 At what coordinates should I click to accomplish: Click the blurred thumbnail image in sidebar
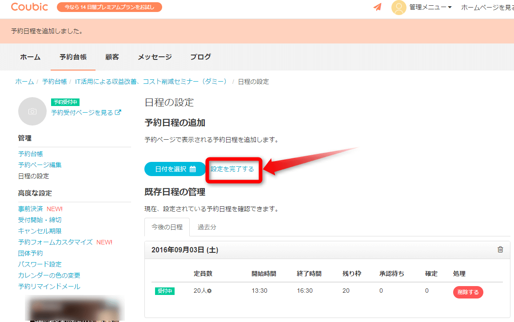pyautogui.click(x=75, y=309)
